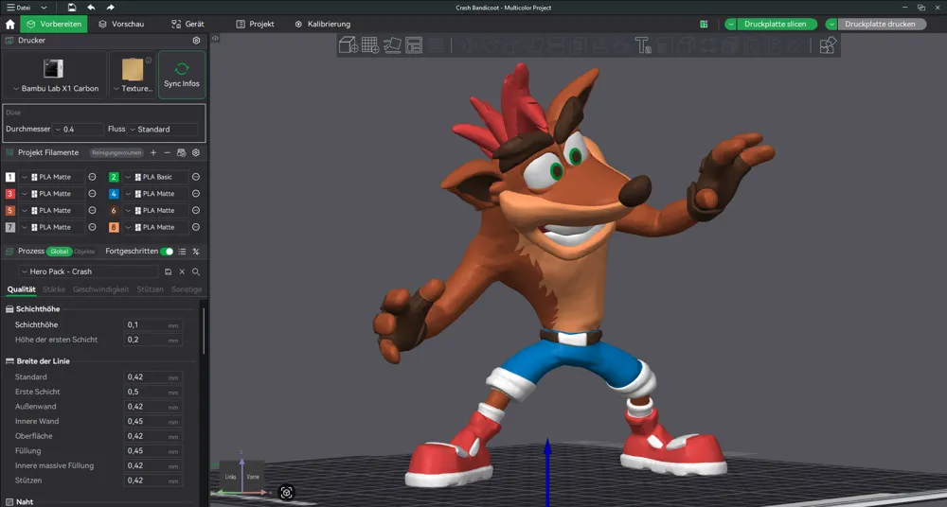Open the Kalibrierung tab

coord(323,25)
